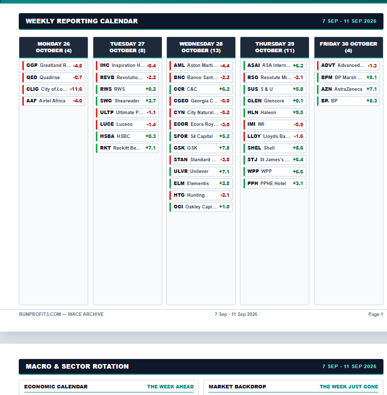Select the BNC Banco Santander row
387x395 pixels.
[201, 78]
